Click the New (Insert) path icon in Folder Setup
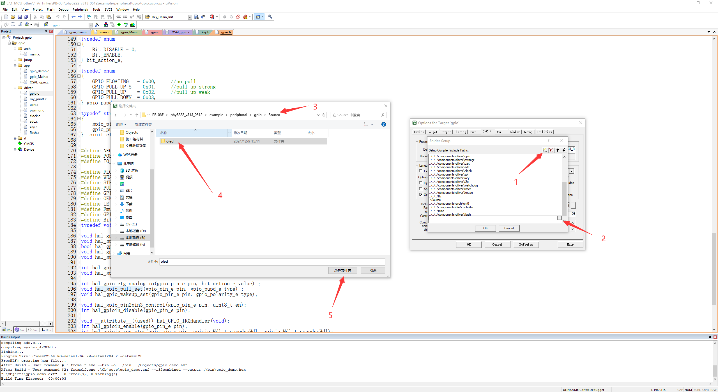718x392 pixels. click(x=545, y=150)
